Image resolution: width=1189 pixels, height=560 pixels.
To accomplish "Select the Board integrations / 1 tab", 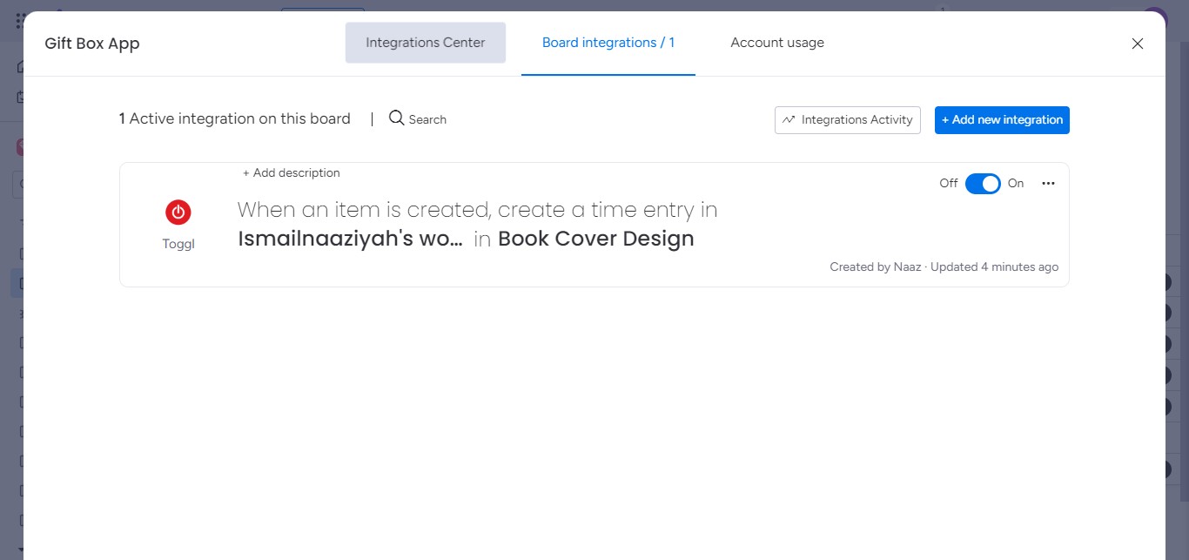I will 608,43.
